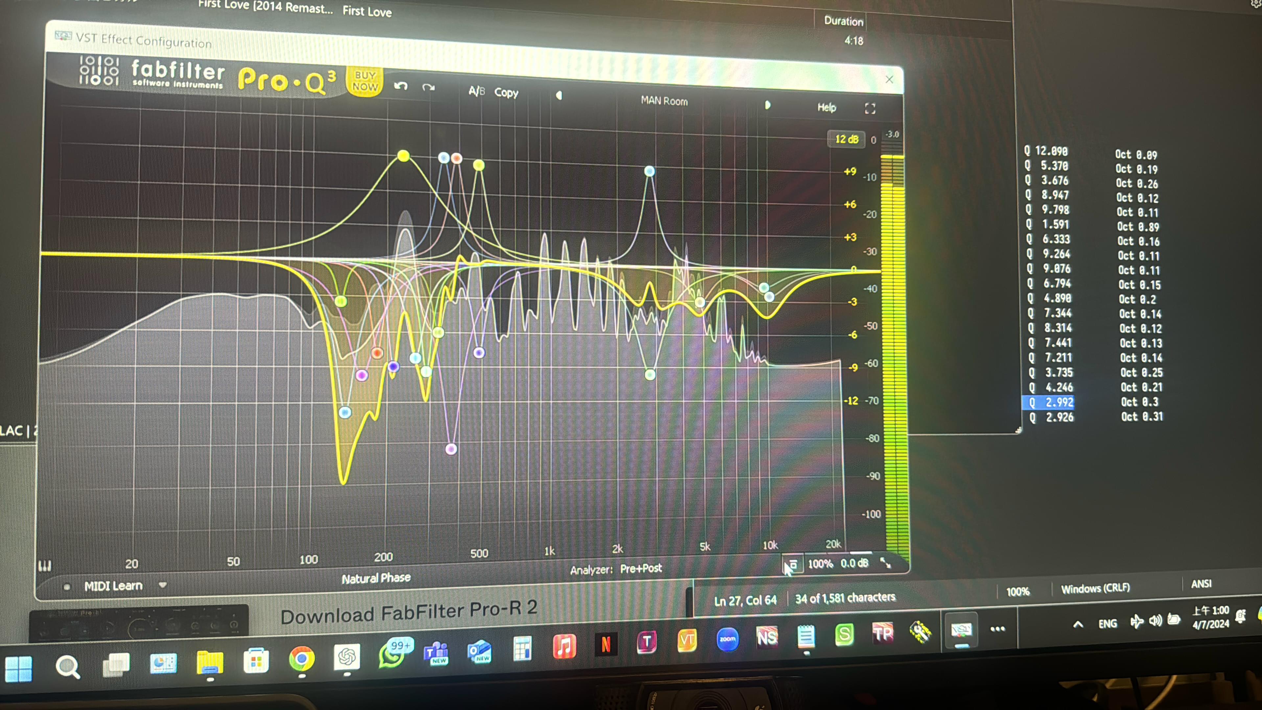Image resolution: width=1262 pixels, height=710 pixels.
Task: Click the Q 12.090 line in Notepad
Action: point(1045,151)
